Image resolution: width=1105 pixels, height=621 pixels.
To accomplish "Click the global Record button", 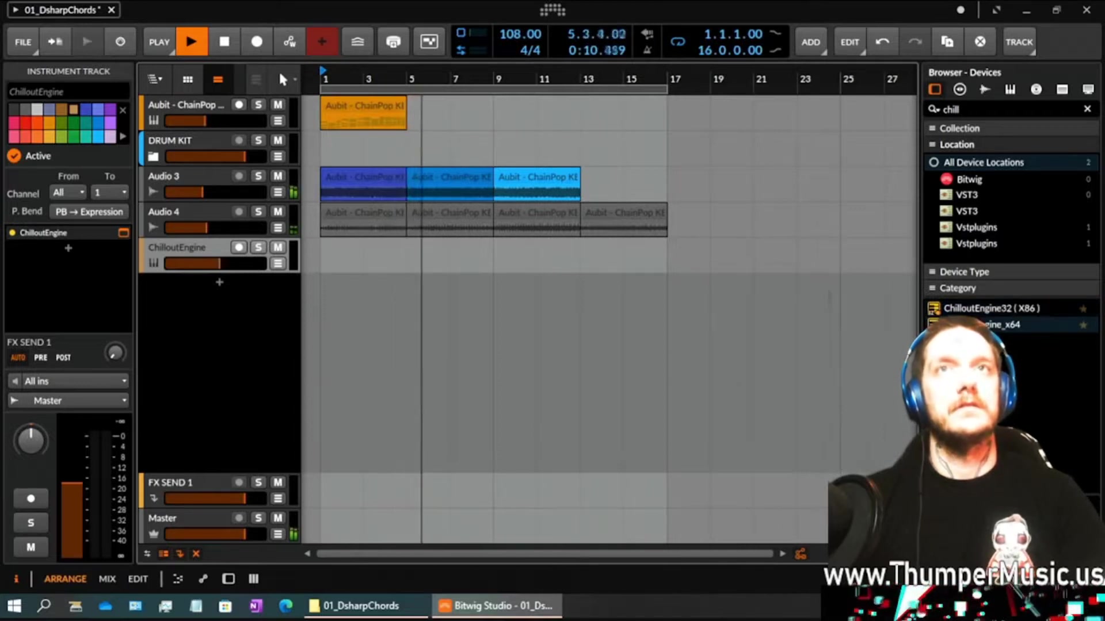I will pos(257,41).
